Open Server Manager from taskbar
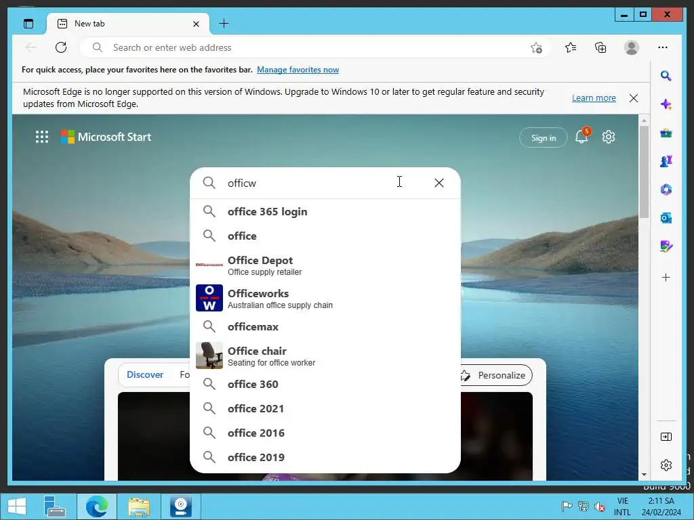The image size is (694, 520). (x=54, y=506)
